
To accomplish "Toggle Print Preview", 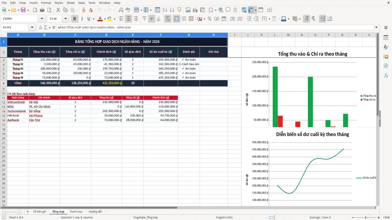I will (49, 10).
